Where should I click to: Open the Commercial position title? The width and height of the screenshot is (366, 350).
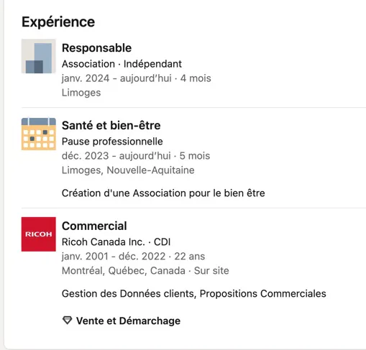pos(94,226)
